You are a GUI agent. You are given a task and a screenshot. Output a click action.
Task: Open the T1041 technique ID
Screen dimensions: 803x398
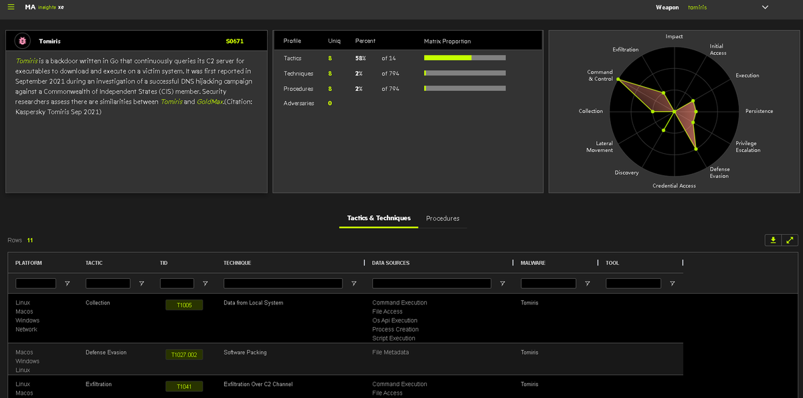click(184, 387)
